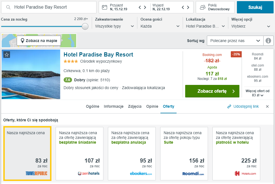
Task: Toggle favorite star on hotel photo
Action: tap(7, 55)
